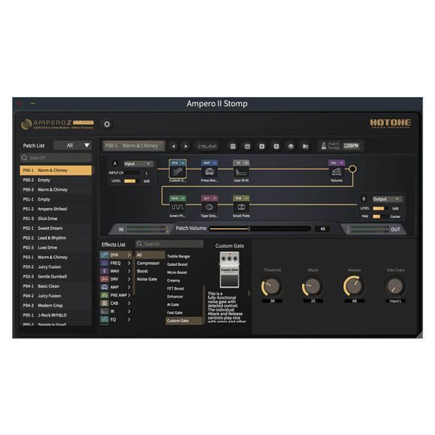Click the B output node badge
Image resolution: width=435 pixels, height=435 pixels.
click(364, 199)
